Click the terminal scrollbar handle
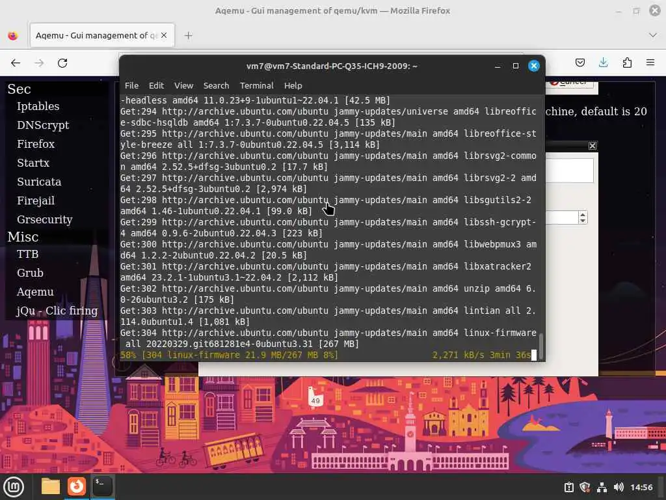The image size is (666, 500). 541,347
